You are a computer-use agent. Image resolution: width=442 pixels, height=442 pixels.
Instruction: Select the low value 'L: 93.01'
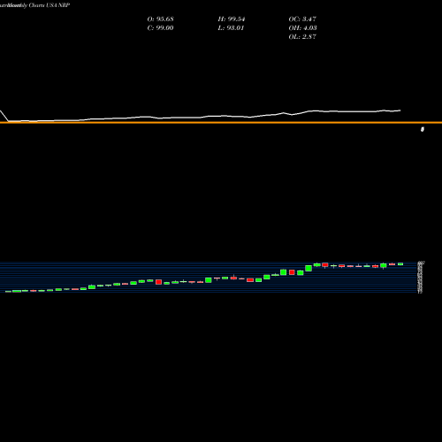click(231, 27)
